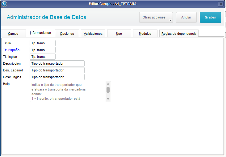This screenshot has height=157, width=226.
Task: Go to the Validaciones tab
Action: (x=93, y=34)
